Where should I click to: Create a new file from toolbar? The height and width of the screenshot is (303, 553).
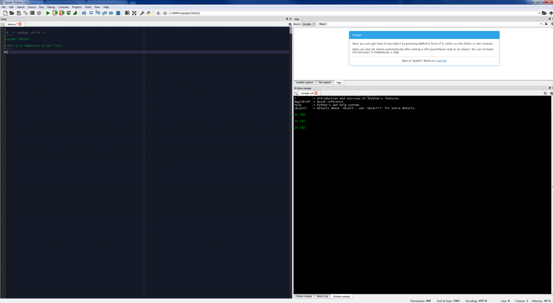5,13
